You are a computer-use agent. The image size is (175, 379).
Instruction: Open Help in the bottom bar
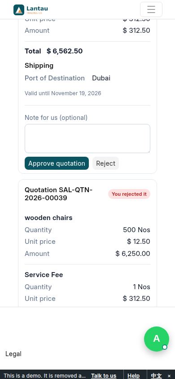pyautogui.click(x=133, y=376)
